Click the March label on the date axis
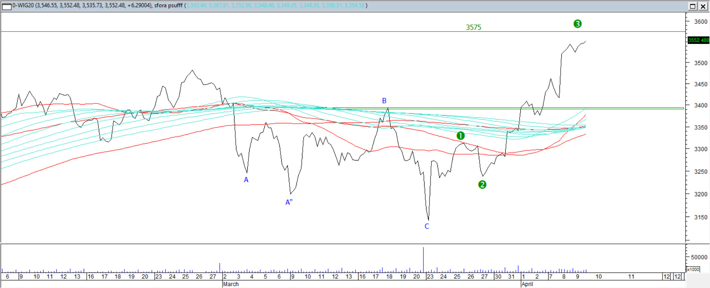 (231, 284)
